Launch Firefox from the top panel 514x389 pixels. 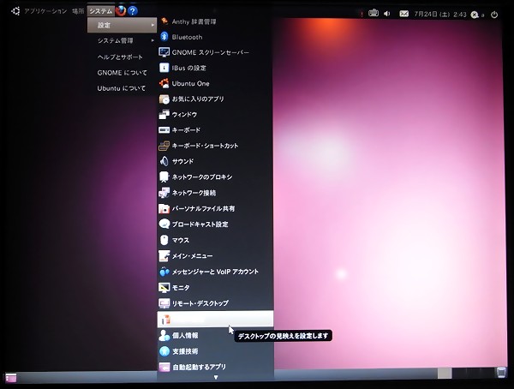pos(121,11)
